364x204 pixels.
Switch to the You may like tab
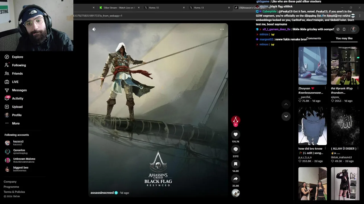click(344, 38)
